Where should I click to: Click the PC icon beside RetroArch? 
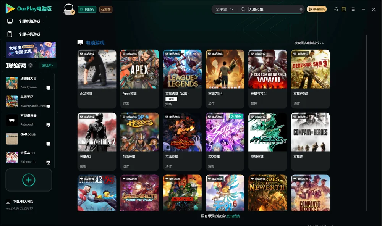click(48, 125)
